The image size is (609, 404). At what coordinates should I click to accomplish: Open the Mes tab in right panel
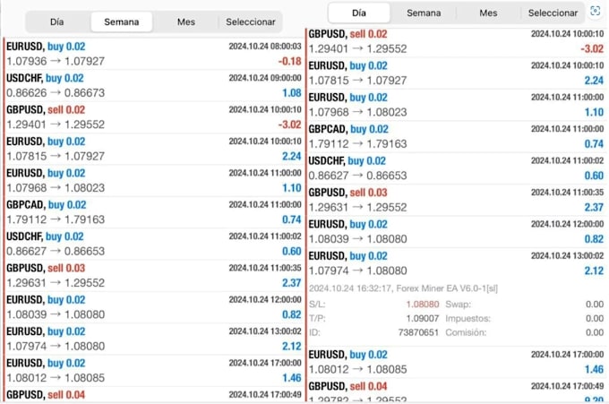click(x=488, y=13)
